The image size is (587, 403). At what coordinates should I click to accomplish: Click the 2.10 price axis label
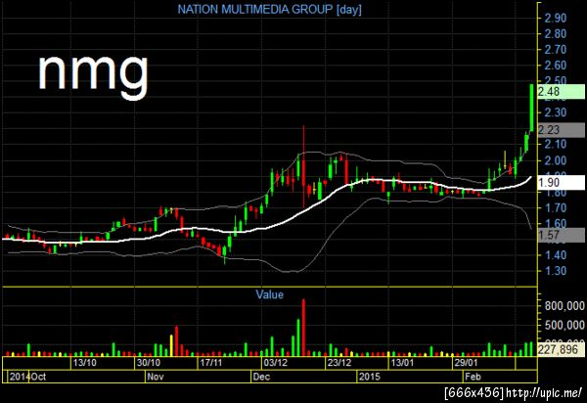point(555,144)
